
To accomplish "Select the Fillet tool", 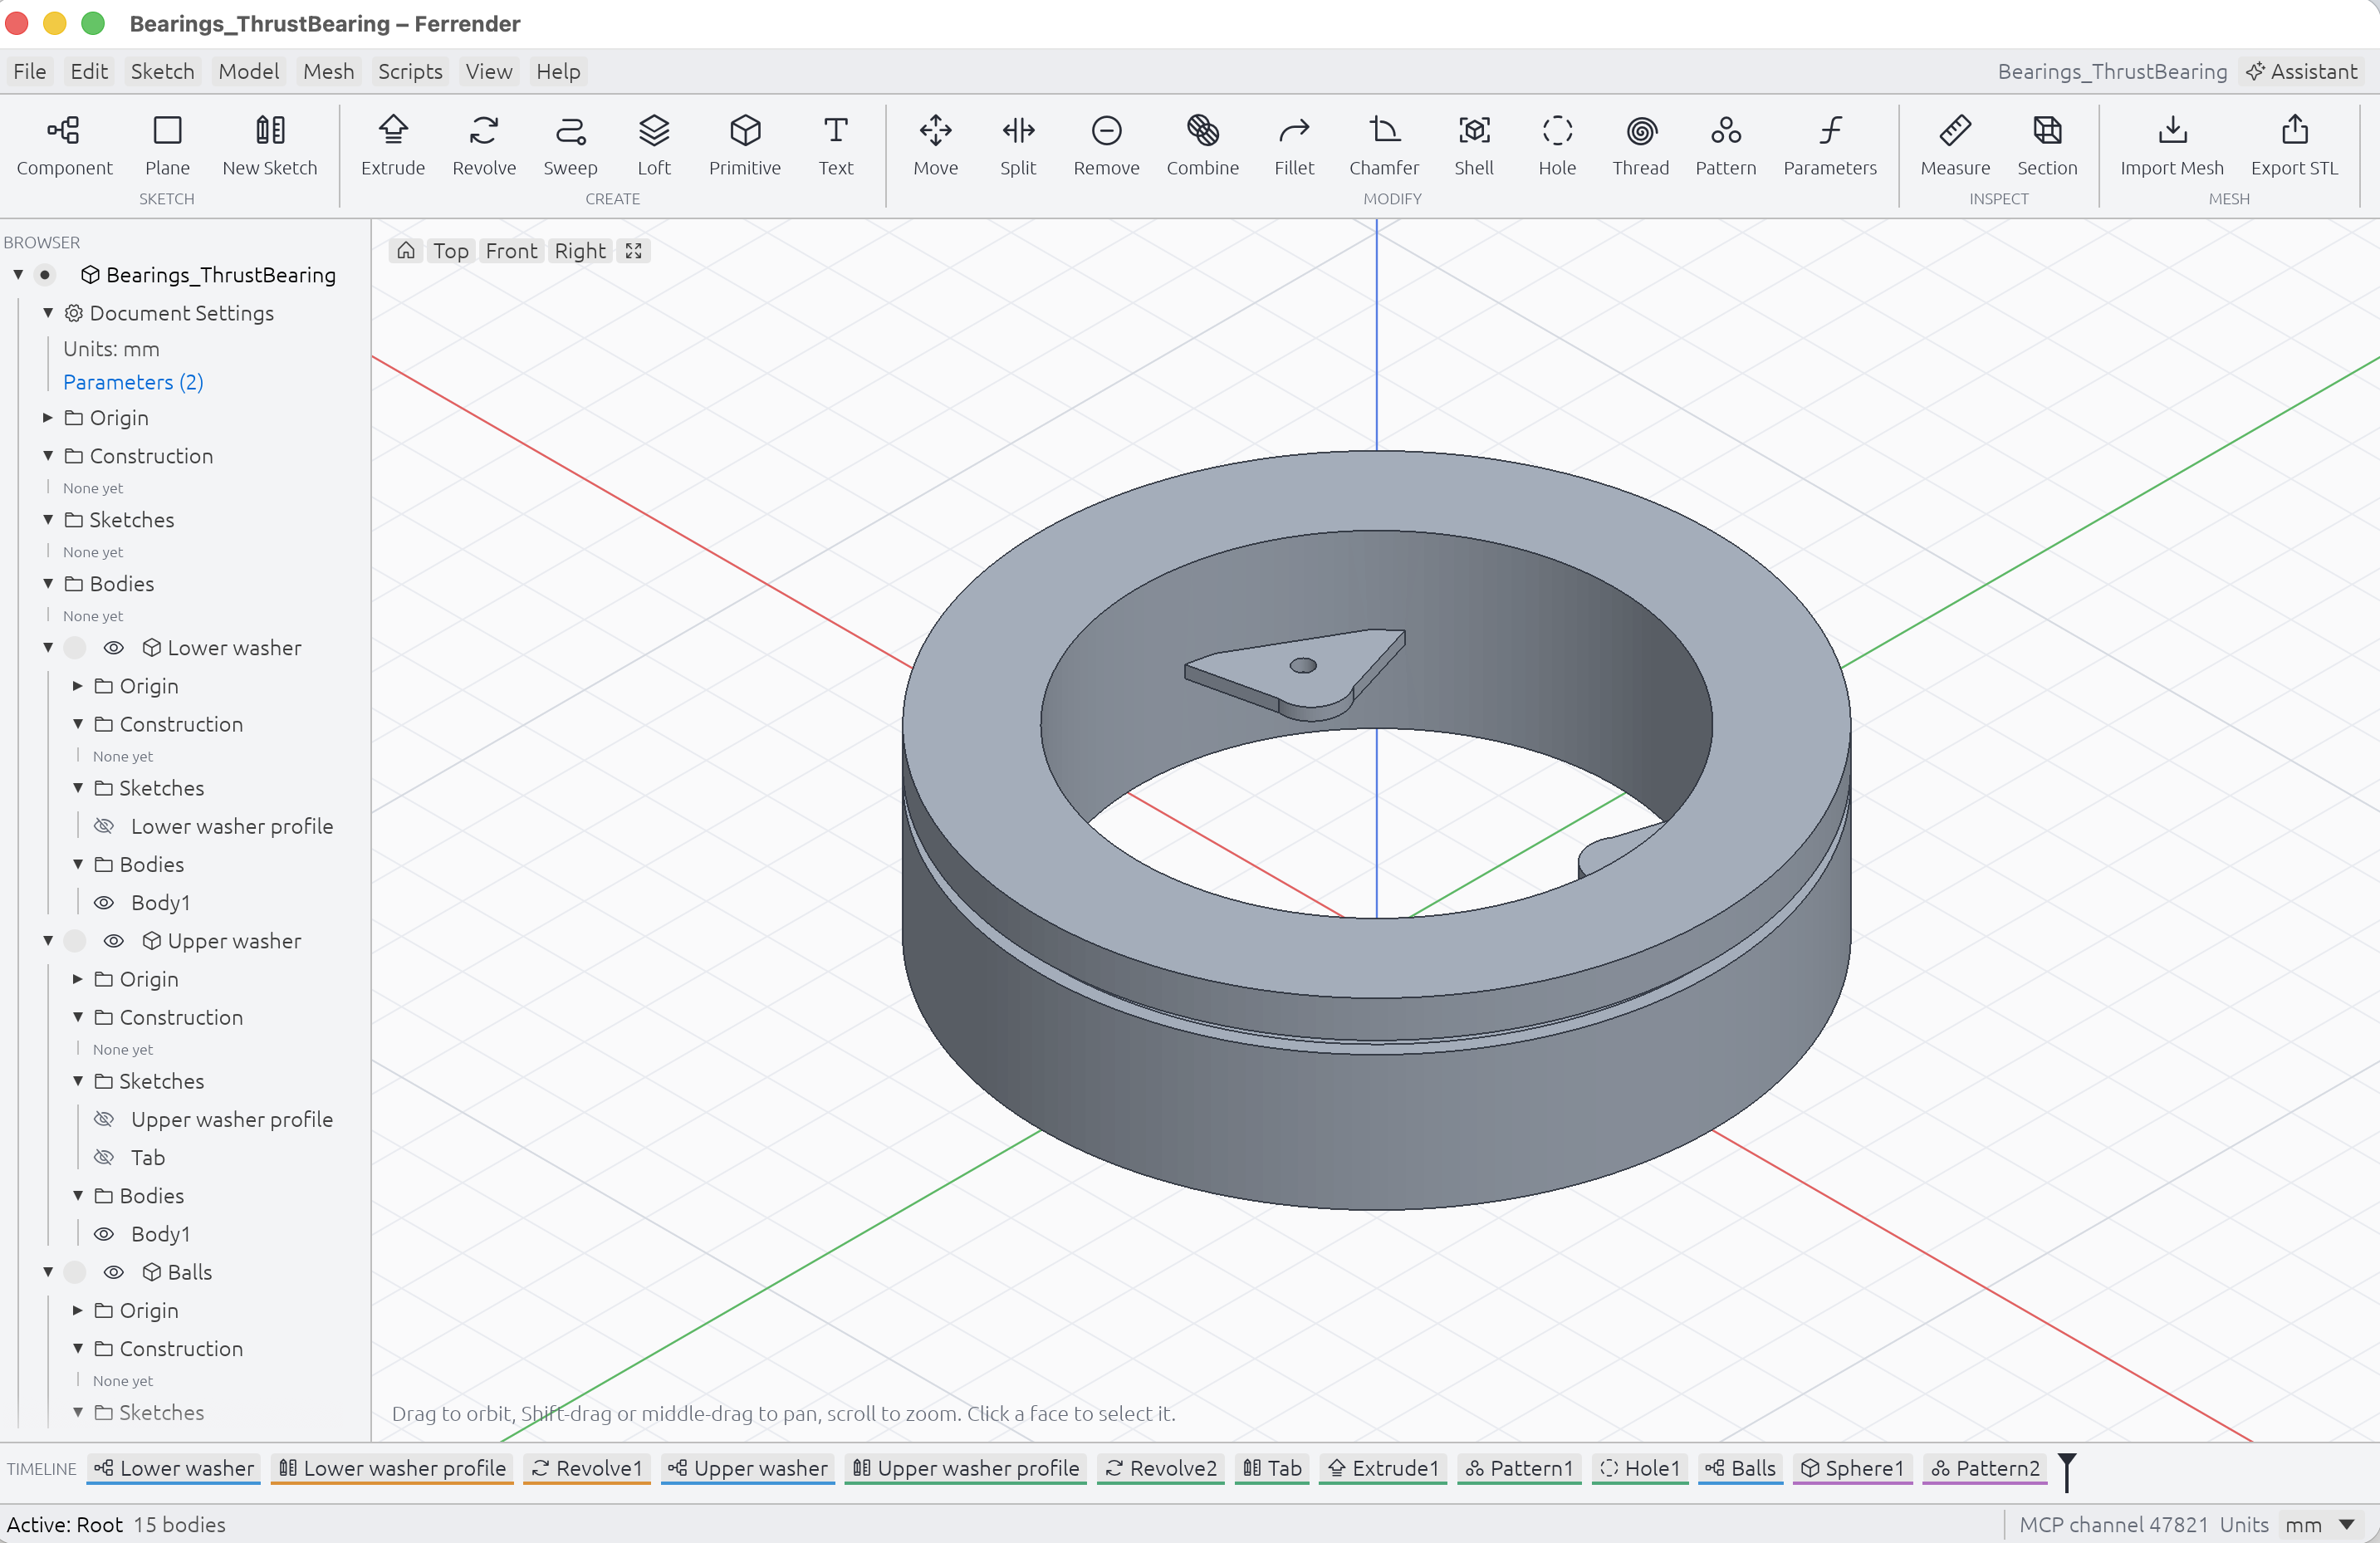I will (1294, 145).
